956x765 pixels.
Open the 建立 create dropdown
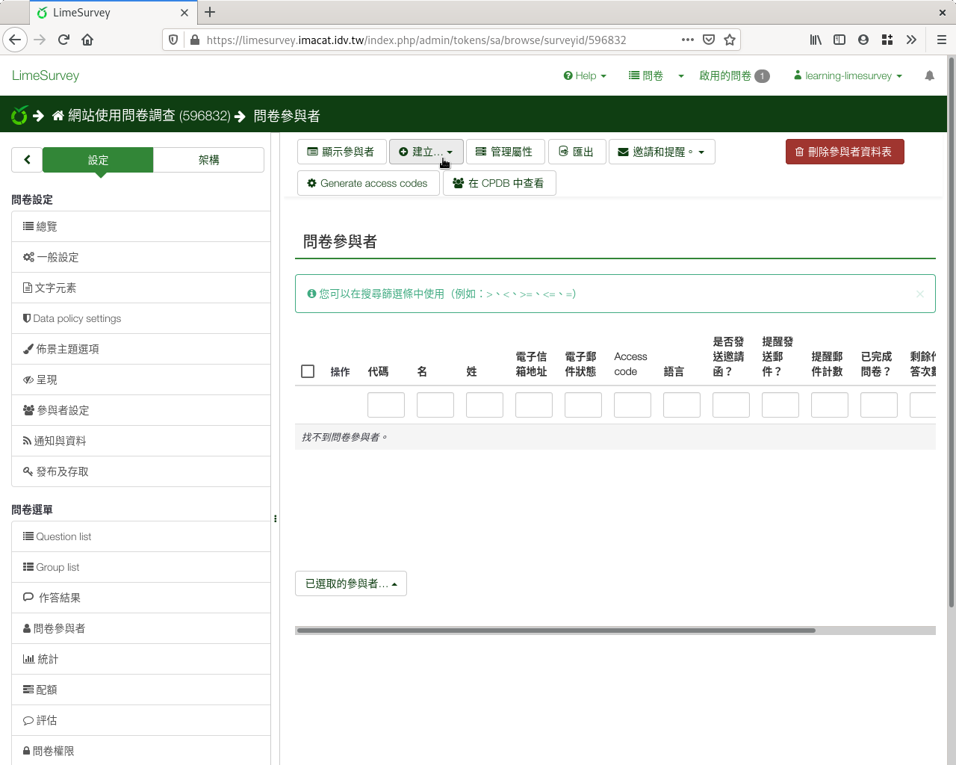click(x=426, y=152)
